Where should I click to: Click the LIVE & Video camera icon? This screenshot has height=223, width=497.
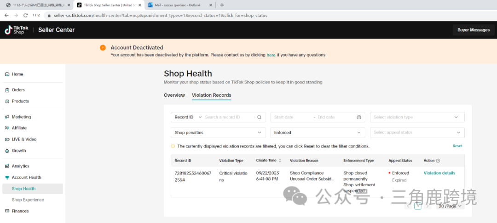pos(7,139)
